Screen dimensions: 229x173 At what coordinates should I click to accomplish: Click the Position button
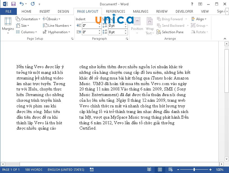click(137, 26)
